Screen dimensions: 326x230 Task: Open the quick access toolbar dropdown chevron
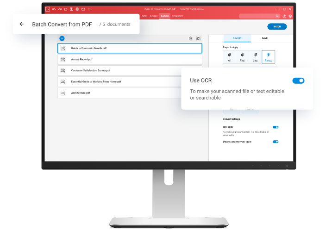pyautogui.click(x=89, y=9)
